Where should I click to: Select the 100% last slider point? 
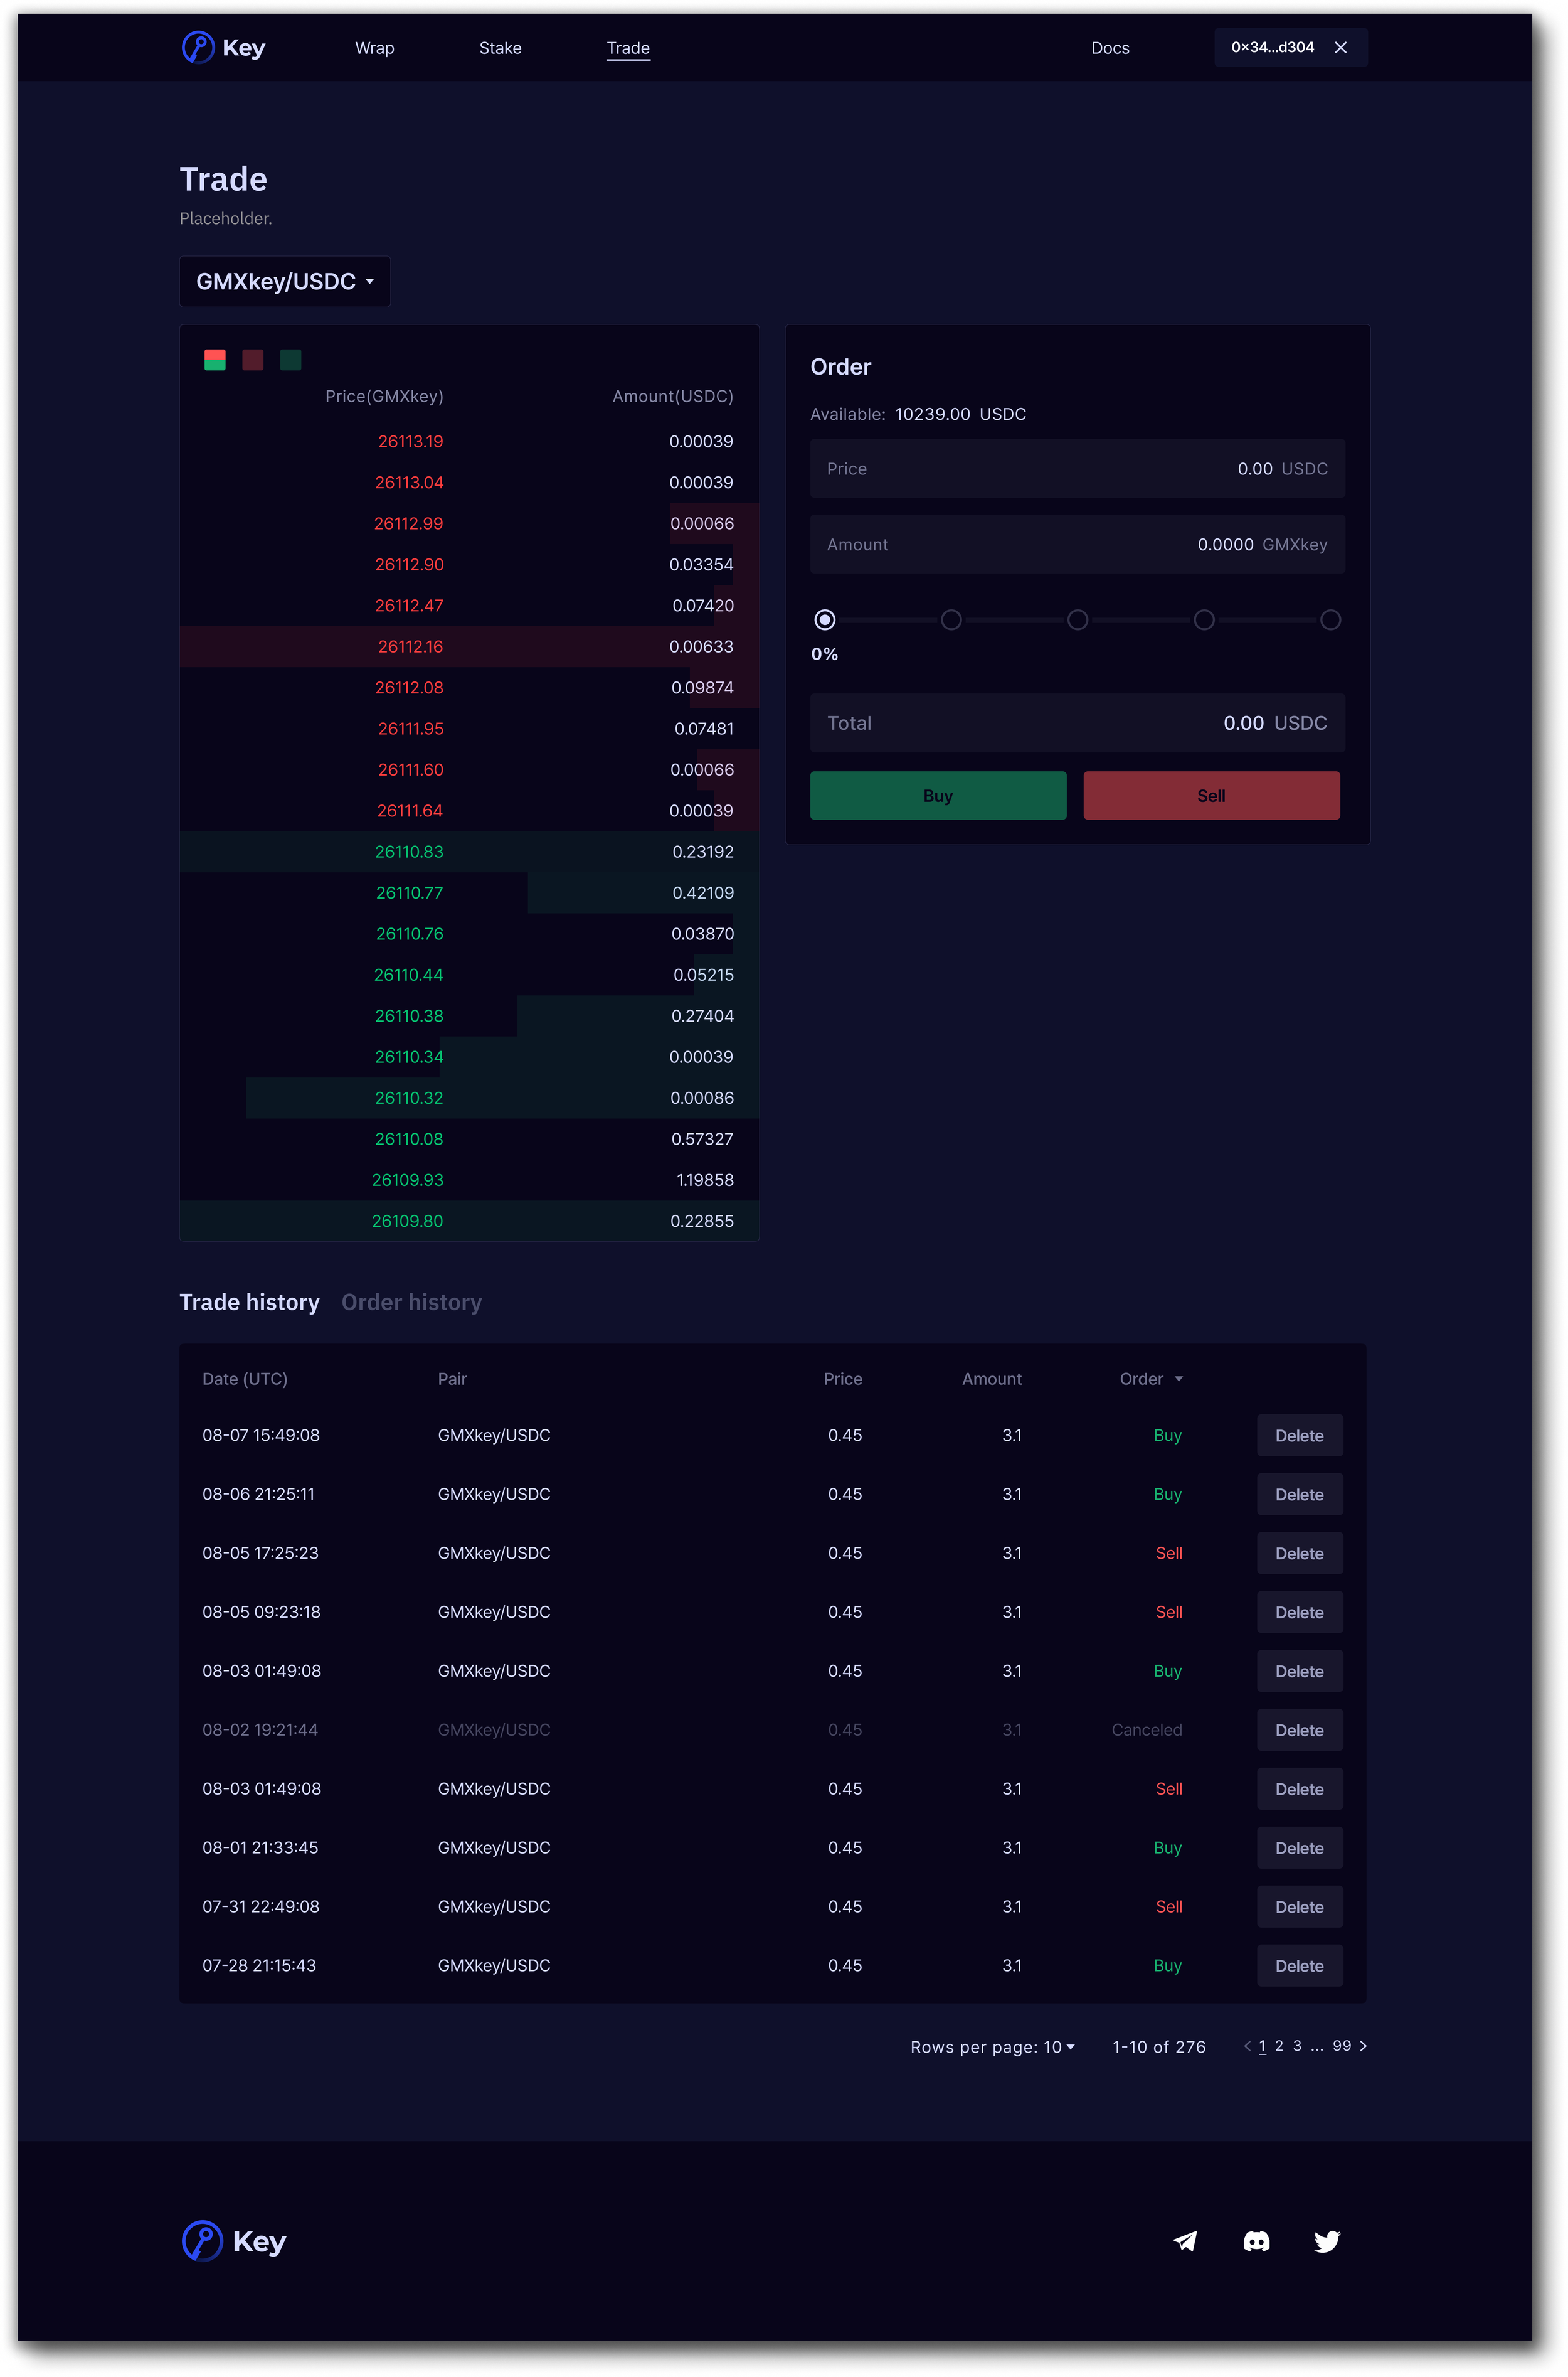[x=1330, y=620]
